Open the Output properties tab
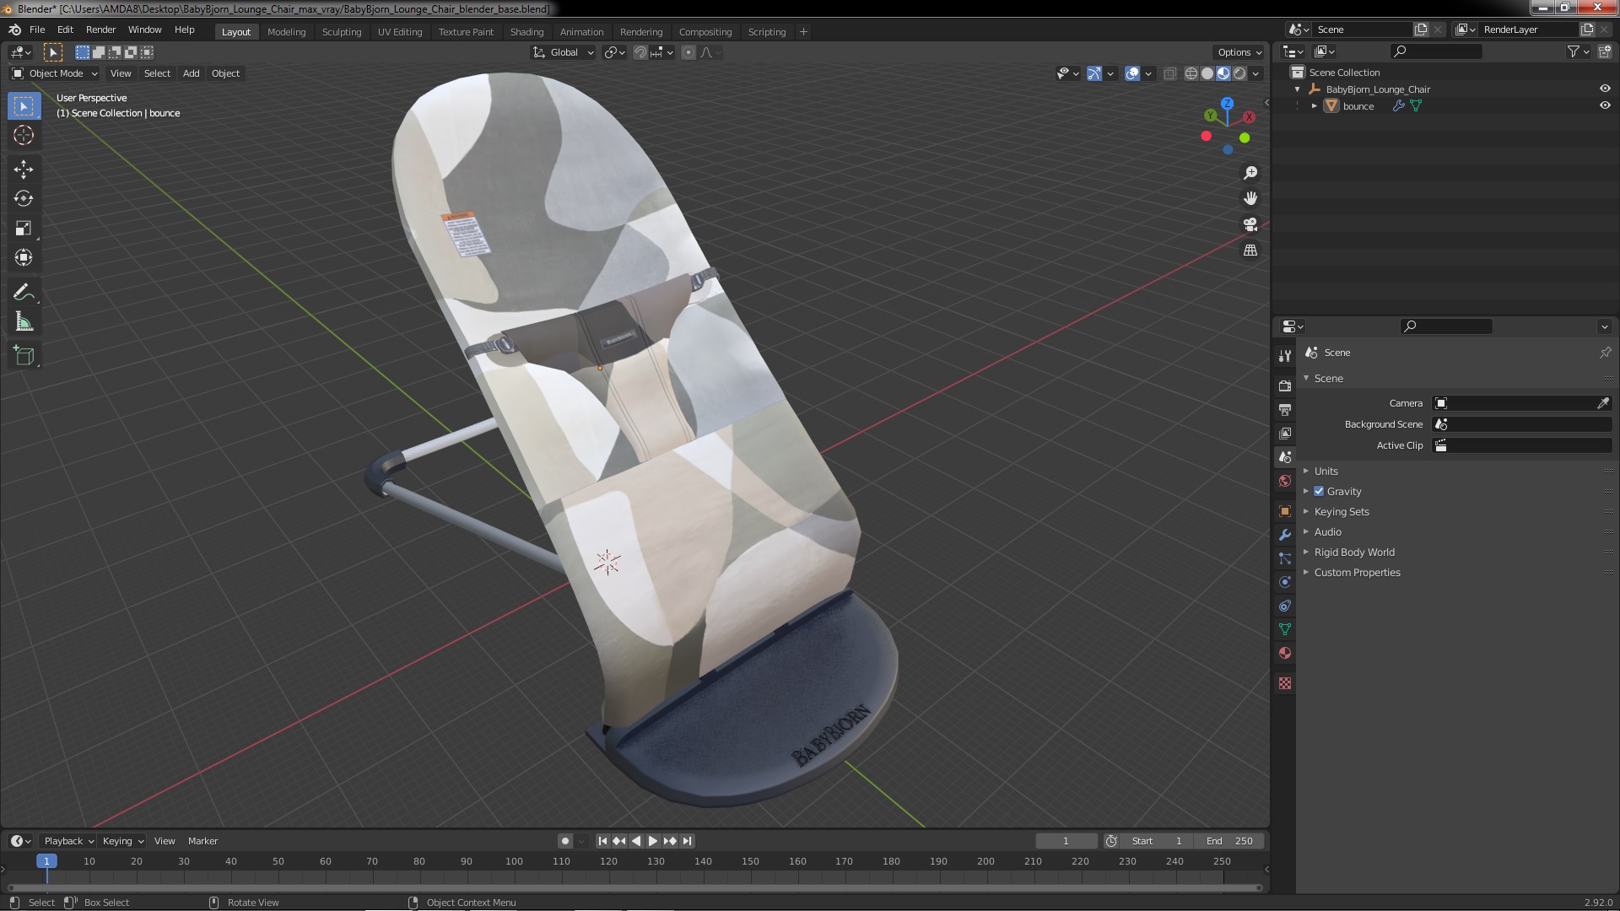This screenshot has height=911, width=1620. 1285,409
